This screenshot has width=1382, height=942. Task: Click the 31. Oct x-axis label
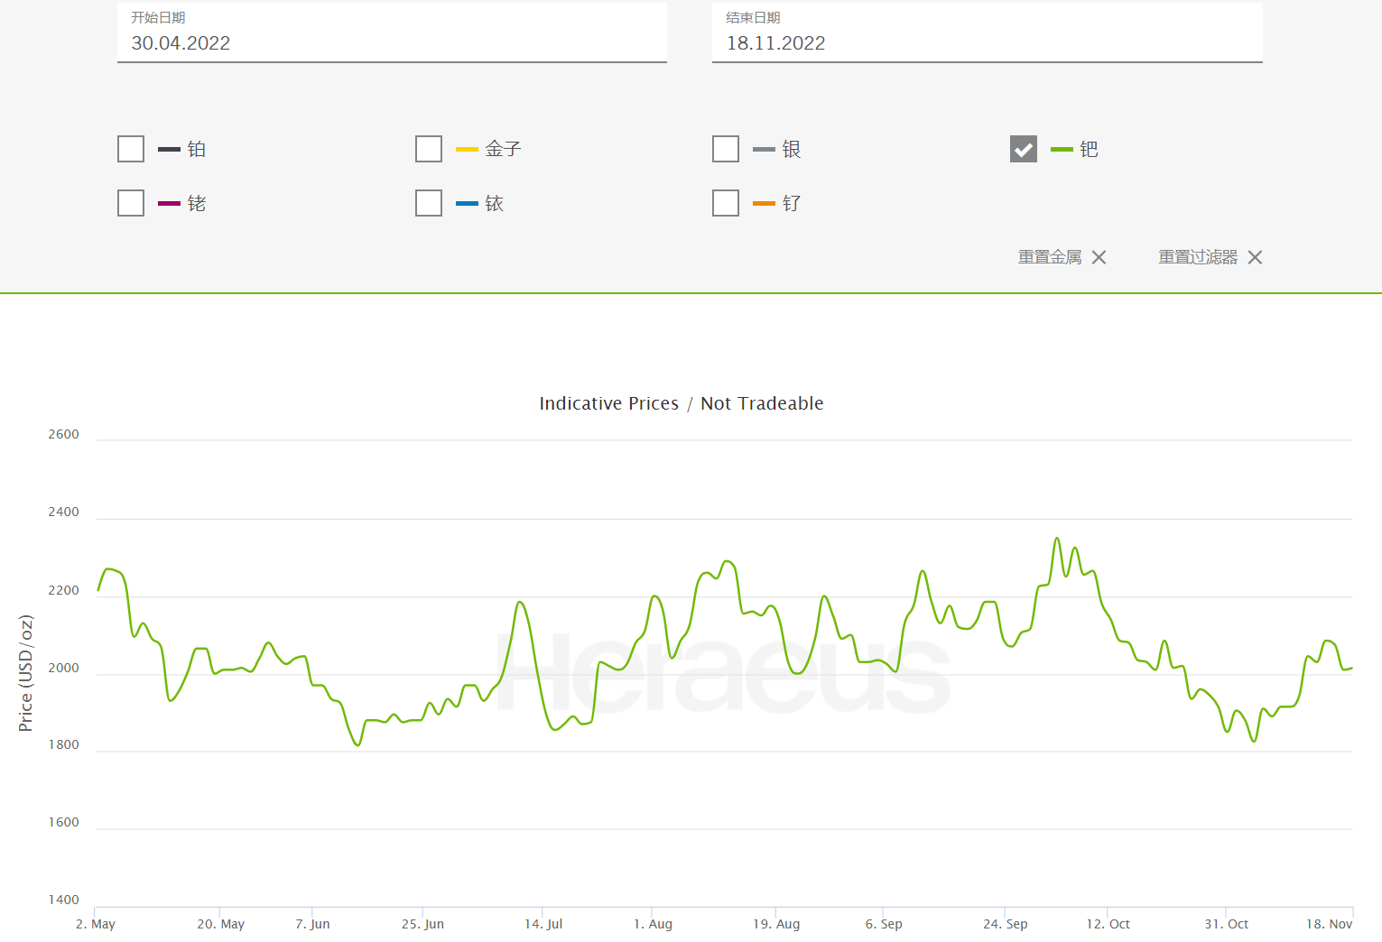coord(1227,924)
